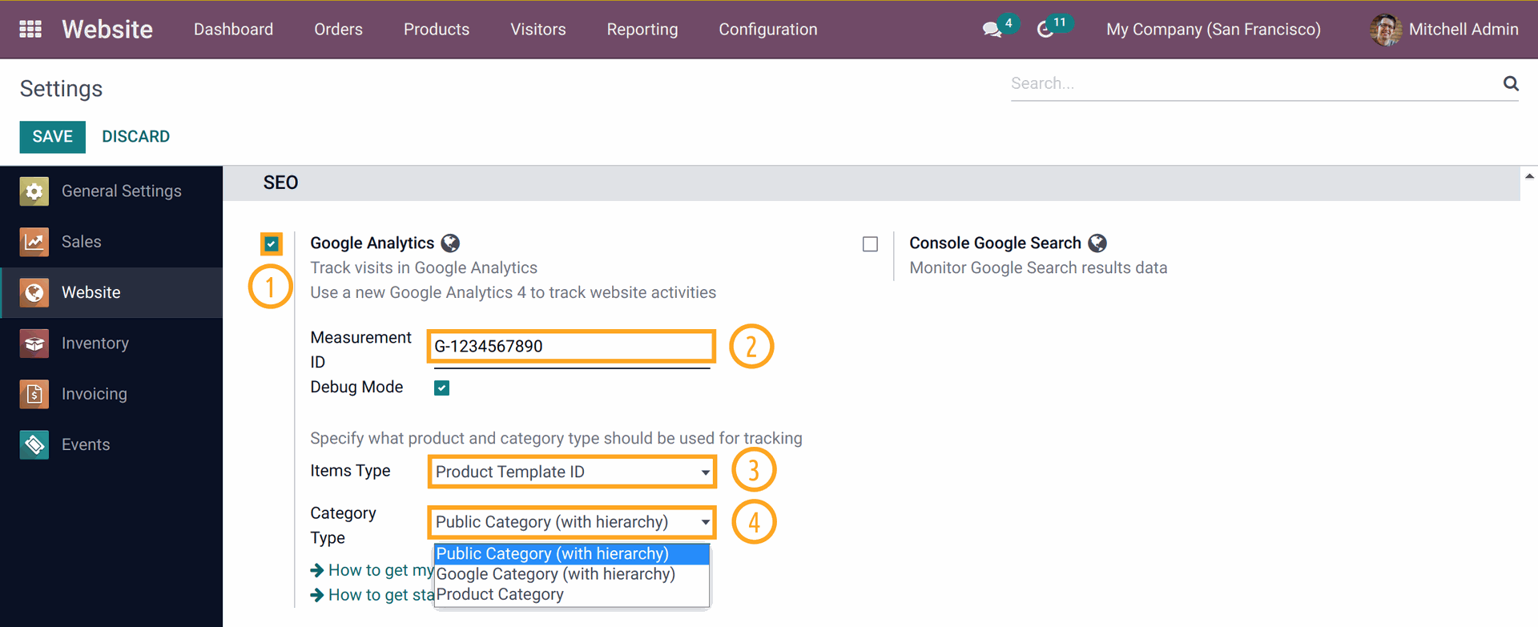1538x627 pixels.
Task: Open the activities clock icon
Action: click(1045, 30)
